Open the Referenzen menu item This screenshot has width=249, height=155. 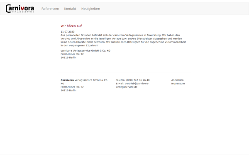point(50,9)
